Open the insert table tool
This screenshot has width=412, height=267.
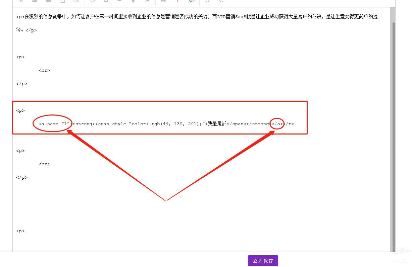[x=77, y=1]
